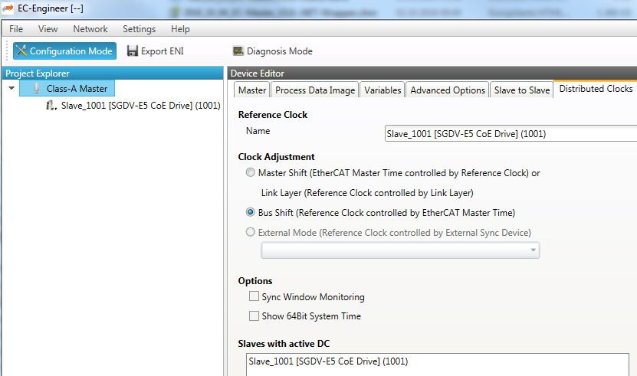The image size is (637, 376).
Task: Select the Bus Shift radio button
Action: click(x=251, y=212)
